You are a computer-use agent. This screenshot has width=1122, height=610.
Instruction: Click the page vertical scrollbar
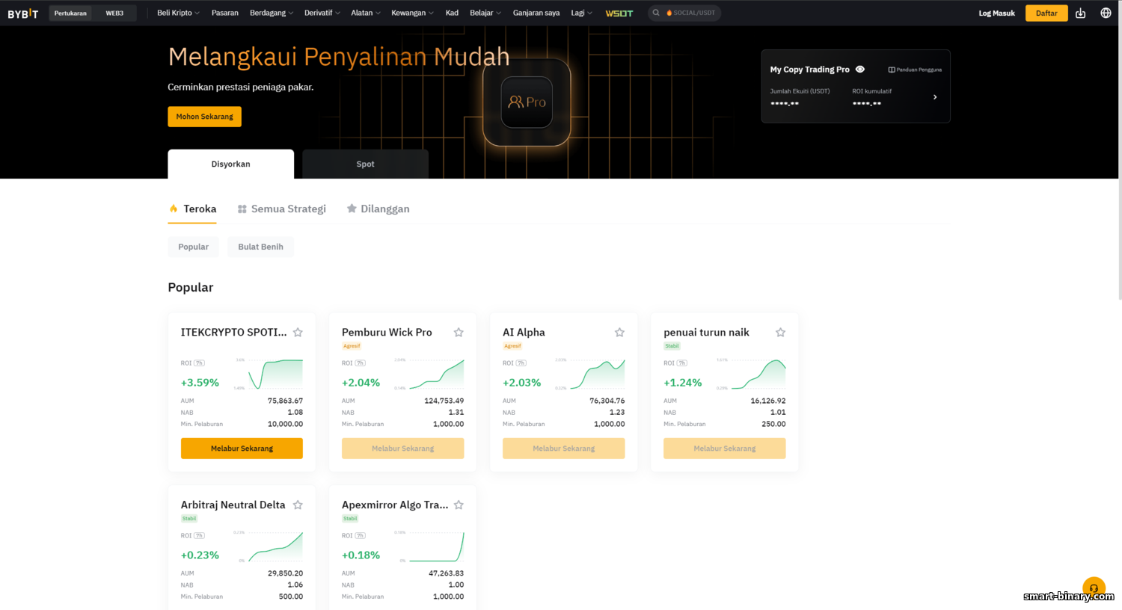[x=1120, y=150]
